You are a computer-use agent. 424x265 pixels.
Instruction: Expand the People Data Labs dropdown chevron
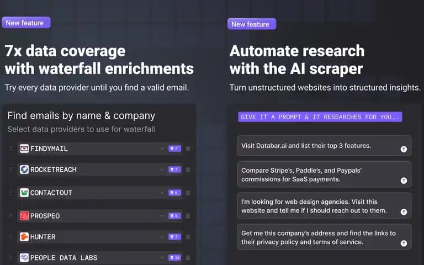coord(162,257)
